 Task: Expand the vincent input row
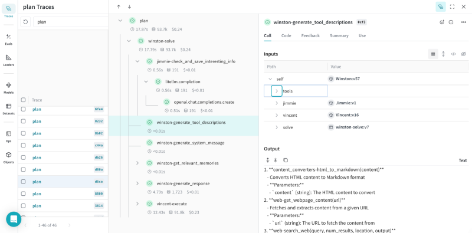tap(277, 115)
